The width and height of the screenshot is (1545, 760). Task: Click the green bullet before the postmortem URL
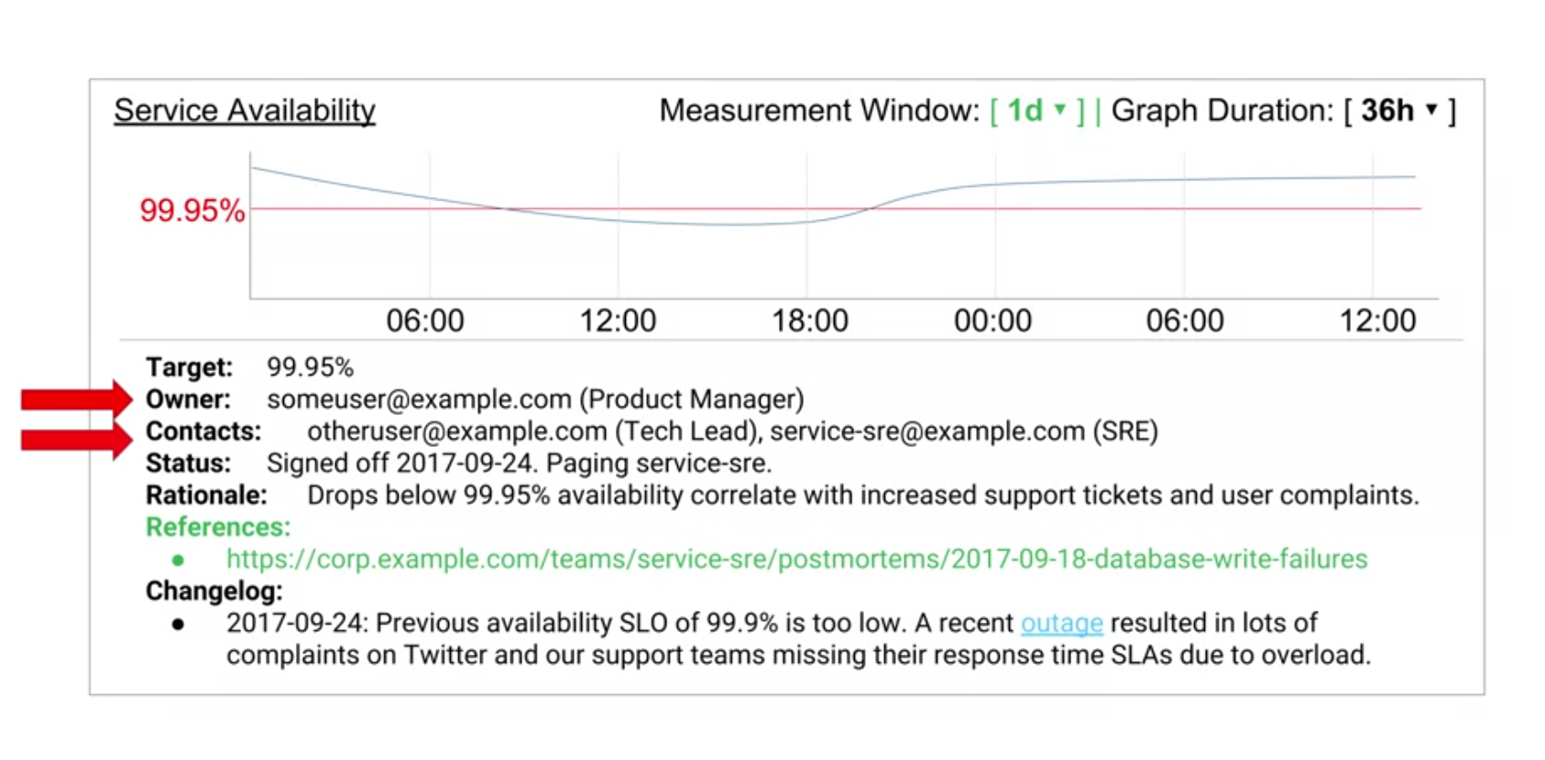(x=178, y=559)
